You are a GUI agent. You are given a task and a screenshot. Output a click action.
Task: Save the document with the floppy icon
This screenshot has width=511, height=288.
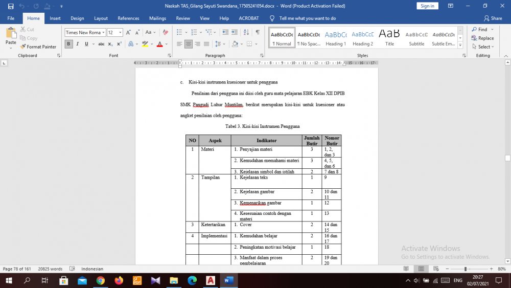click(11, 6)
